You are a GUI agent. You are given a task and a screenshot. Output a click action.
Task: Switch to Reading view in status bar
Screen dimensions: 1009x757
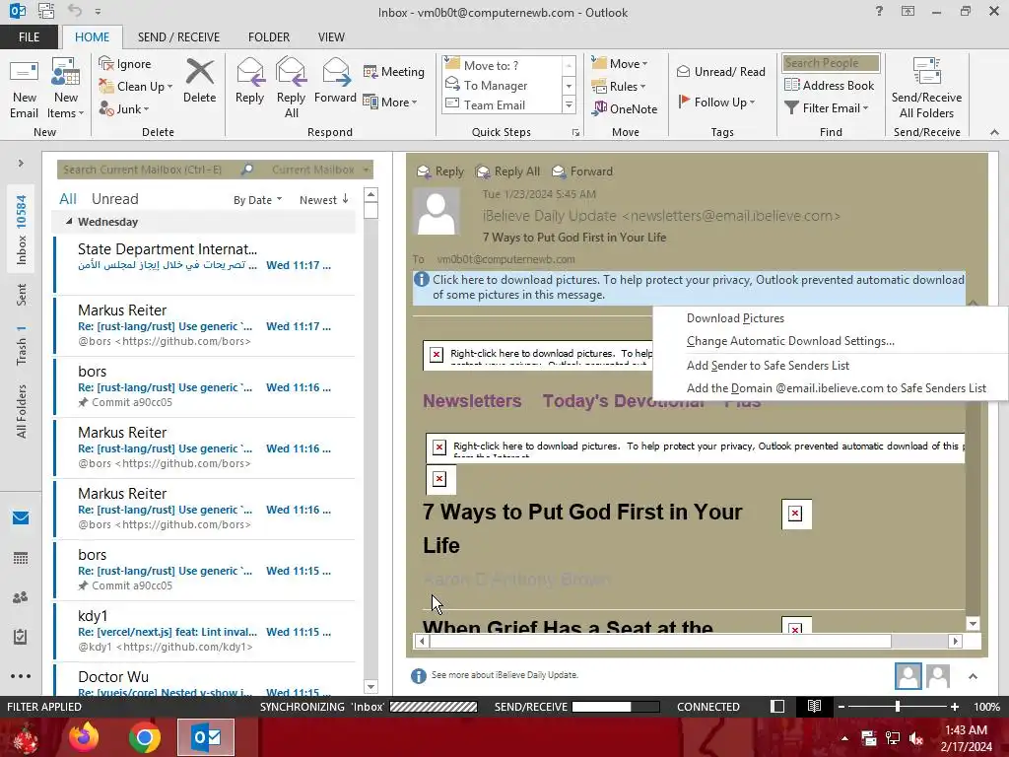click(814, 706)
